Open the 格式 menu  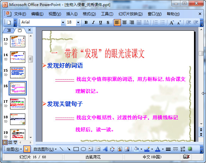pos(89,14)
